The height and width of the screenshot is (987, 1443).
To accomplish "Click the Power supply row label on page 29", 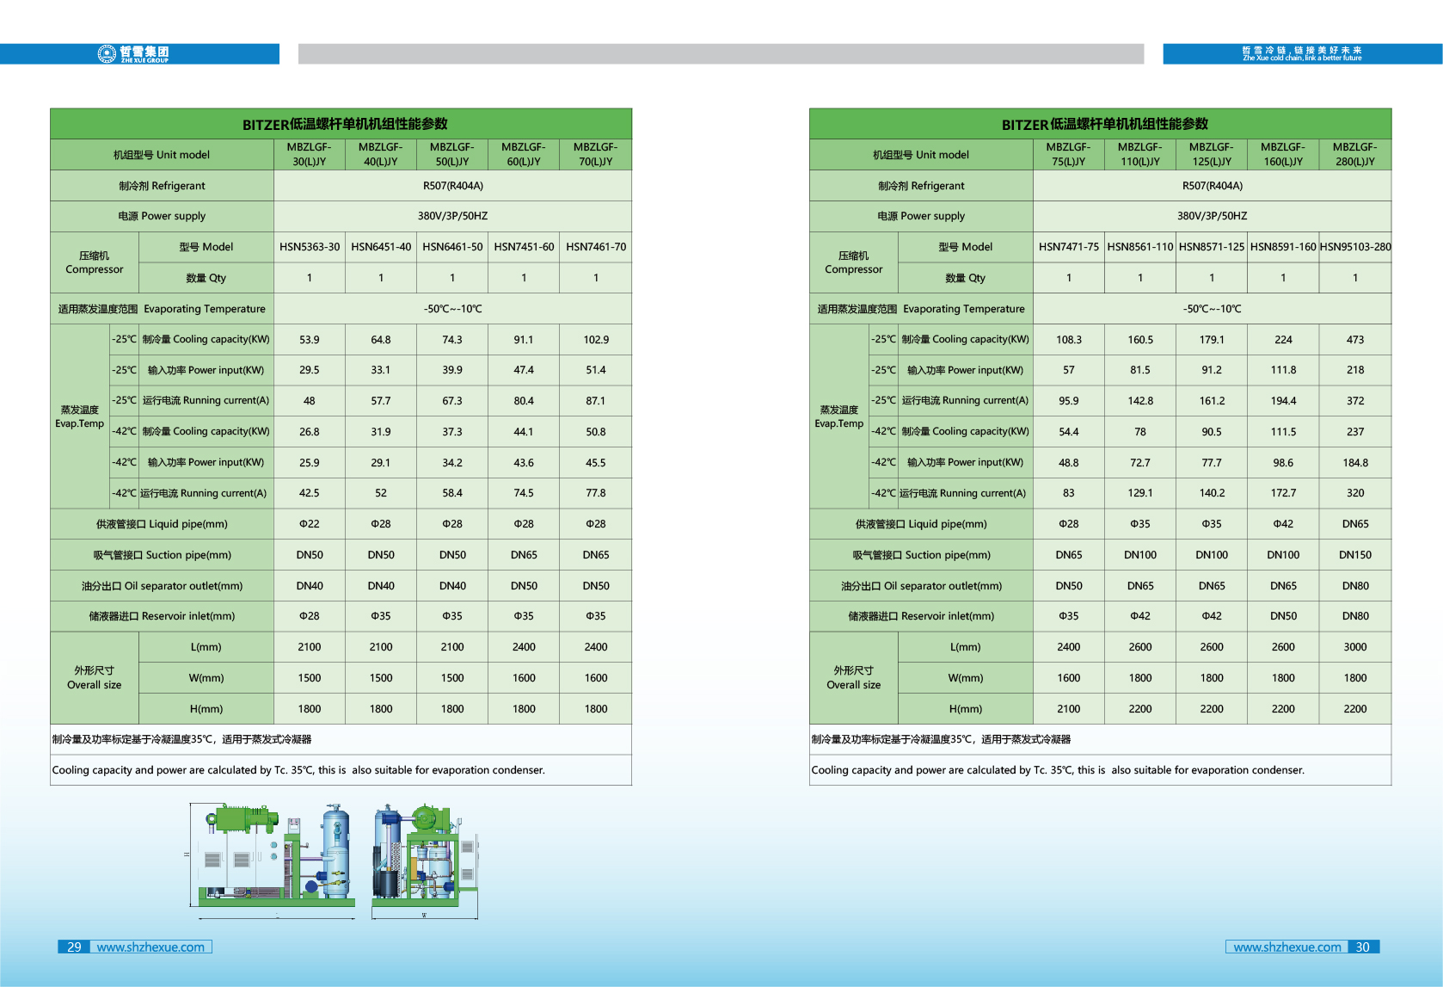I will click(162, 216).
